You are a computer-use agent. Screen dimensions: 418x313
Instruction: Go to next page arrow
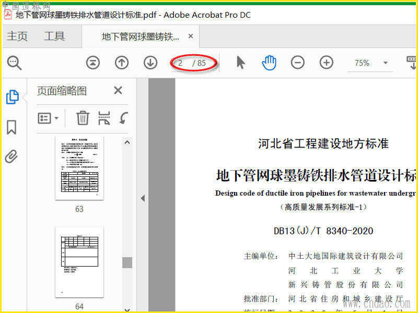pyautogui.click(x=150, y=63)
